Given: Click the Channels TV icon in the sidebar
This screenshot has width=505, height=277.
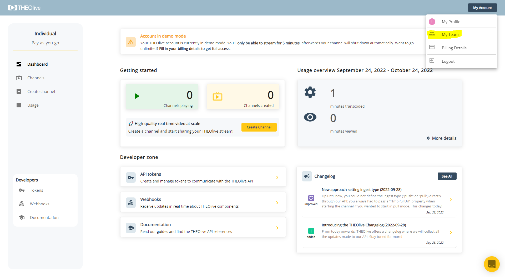Looking at the screenshot, I should 19,78.
